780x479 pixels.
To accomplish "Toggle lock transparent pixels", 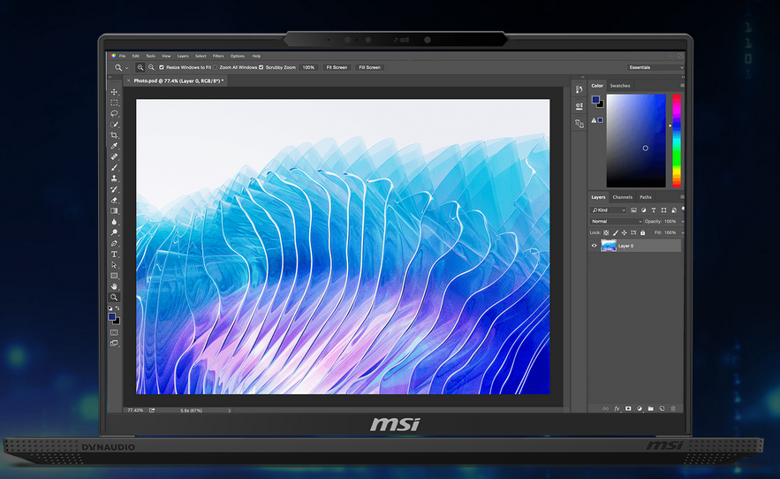I will [606, 232].
